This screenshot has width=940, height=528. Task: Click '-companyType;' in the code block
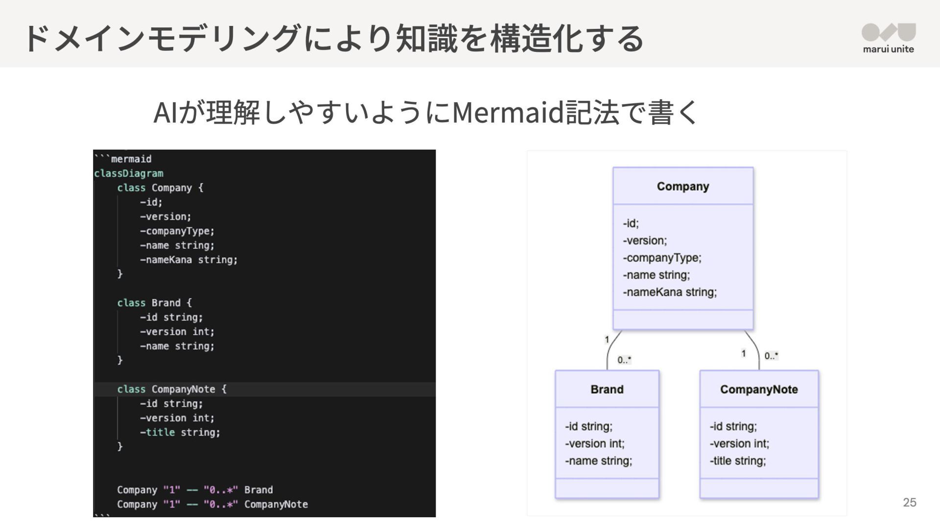click(177, 231)
